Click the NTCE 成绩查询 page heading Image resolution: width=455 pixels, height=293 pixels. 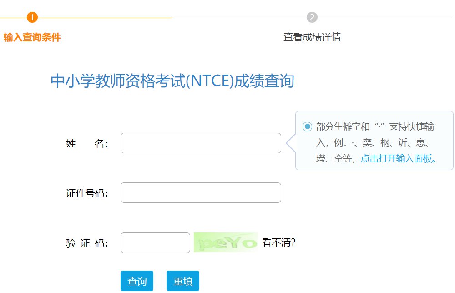click(172, 81)
